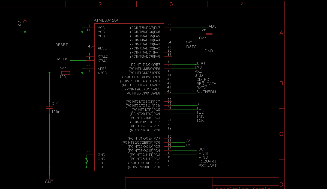Click the ADC net label

[212, 26]
